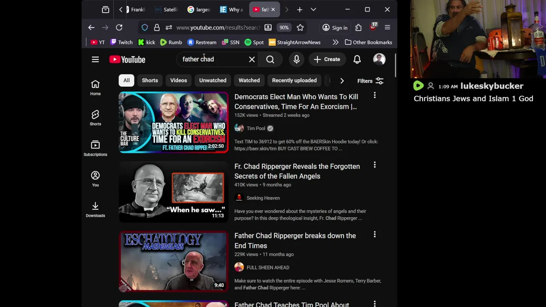Switch to the Satelli browser tab
Image resolution: width=546 pixels, height=307 pixels.
tap(166, 9)
